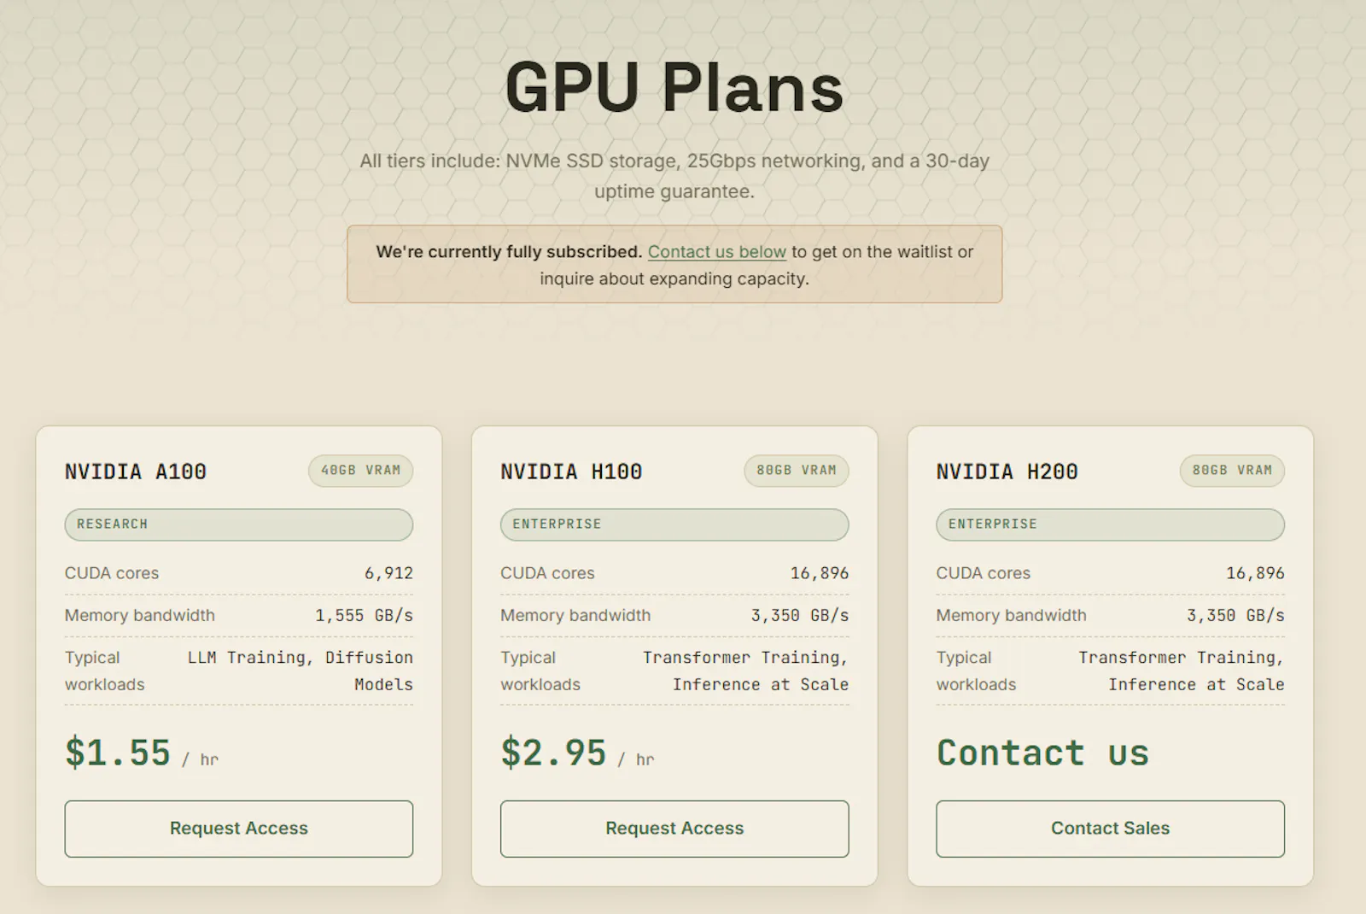Click the 'All tiers include' subtitle text

[674, 176]
